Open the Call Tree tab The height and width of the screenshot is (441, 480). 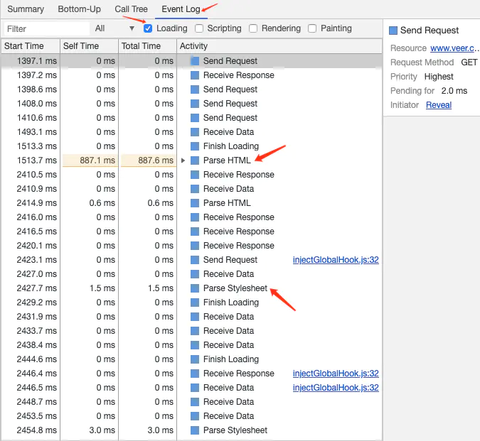(131, 9)
